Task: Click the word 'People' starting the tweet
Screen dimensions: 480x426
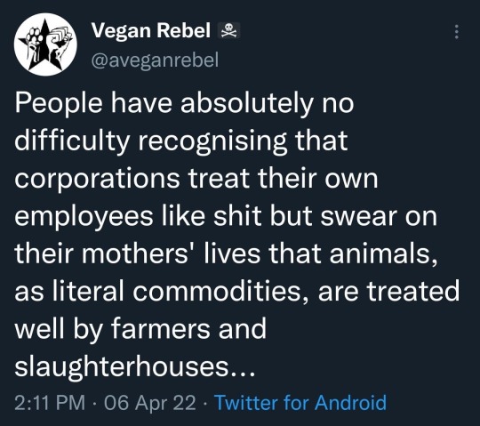Action: [59, 103]
